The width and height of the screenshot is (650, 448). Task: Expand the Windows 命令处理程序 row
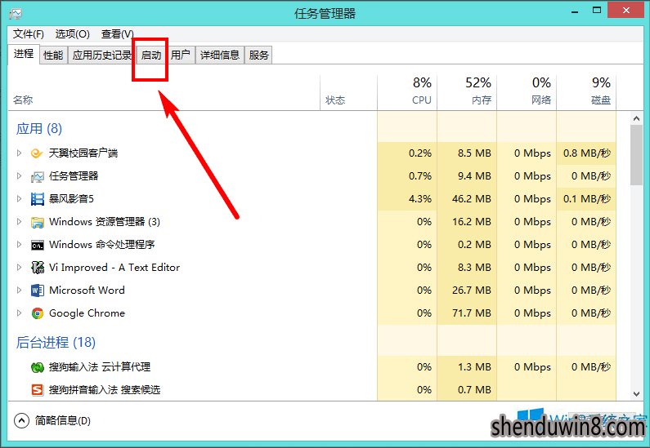(x=19, y=244)
